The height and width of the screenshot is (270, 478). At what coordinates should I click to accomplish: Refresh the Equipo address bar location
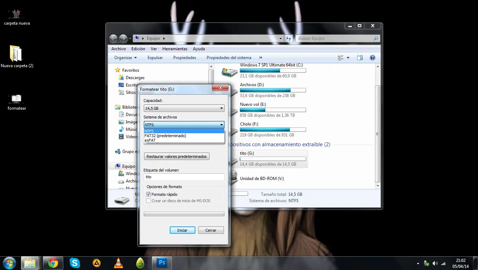pos(289,38)
